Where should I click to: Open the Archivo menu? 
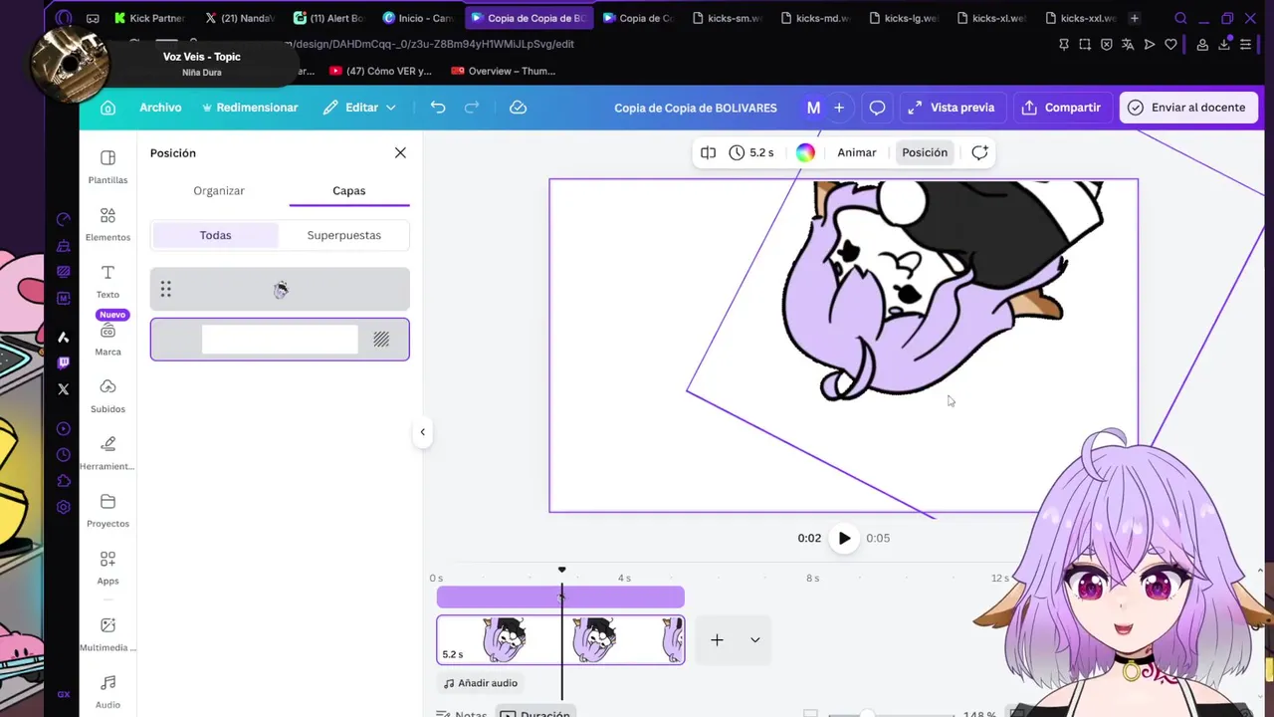point(160,108)
